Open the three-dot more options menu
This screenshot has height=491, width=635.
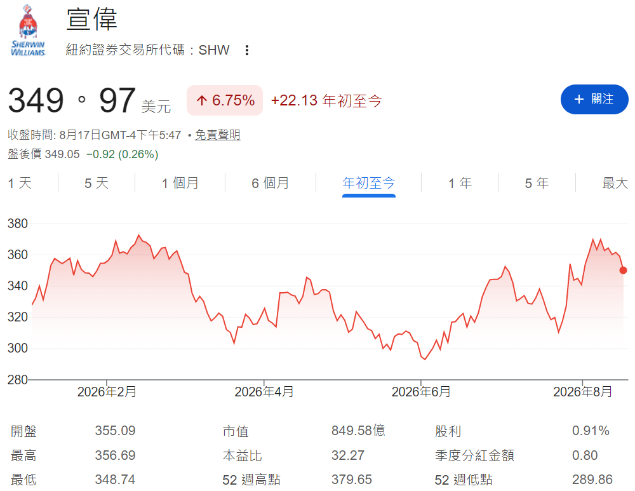pyautogui.click(x=246, y=50)
